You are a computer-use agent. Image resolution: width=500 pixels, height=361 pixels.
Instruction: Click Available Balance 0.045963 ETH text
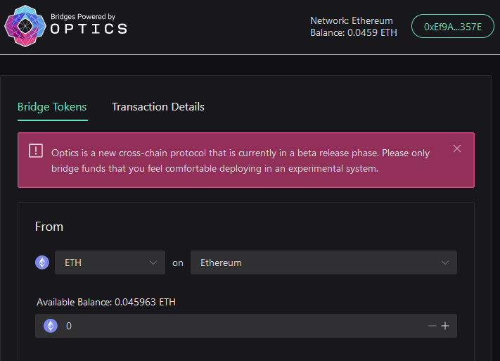click(x=106, y=302)
